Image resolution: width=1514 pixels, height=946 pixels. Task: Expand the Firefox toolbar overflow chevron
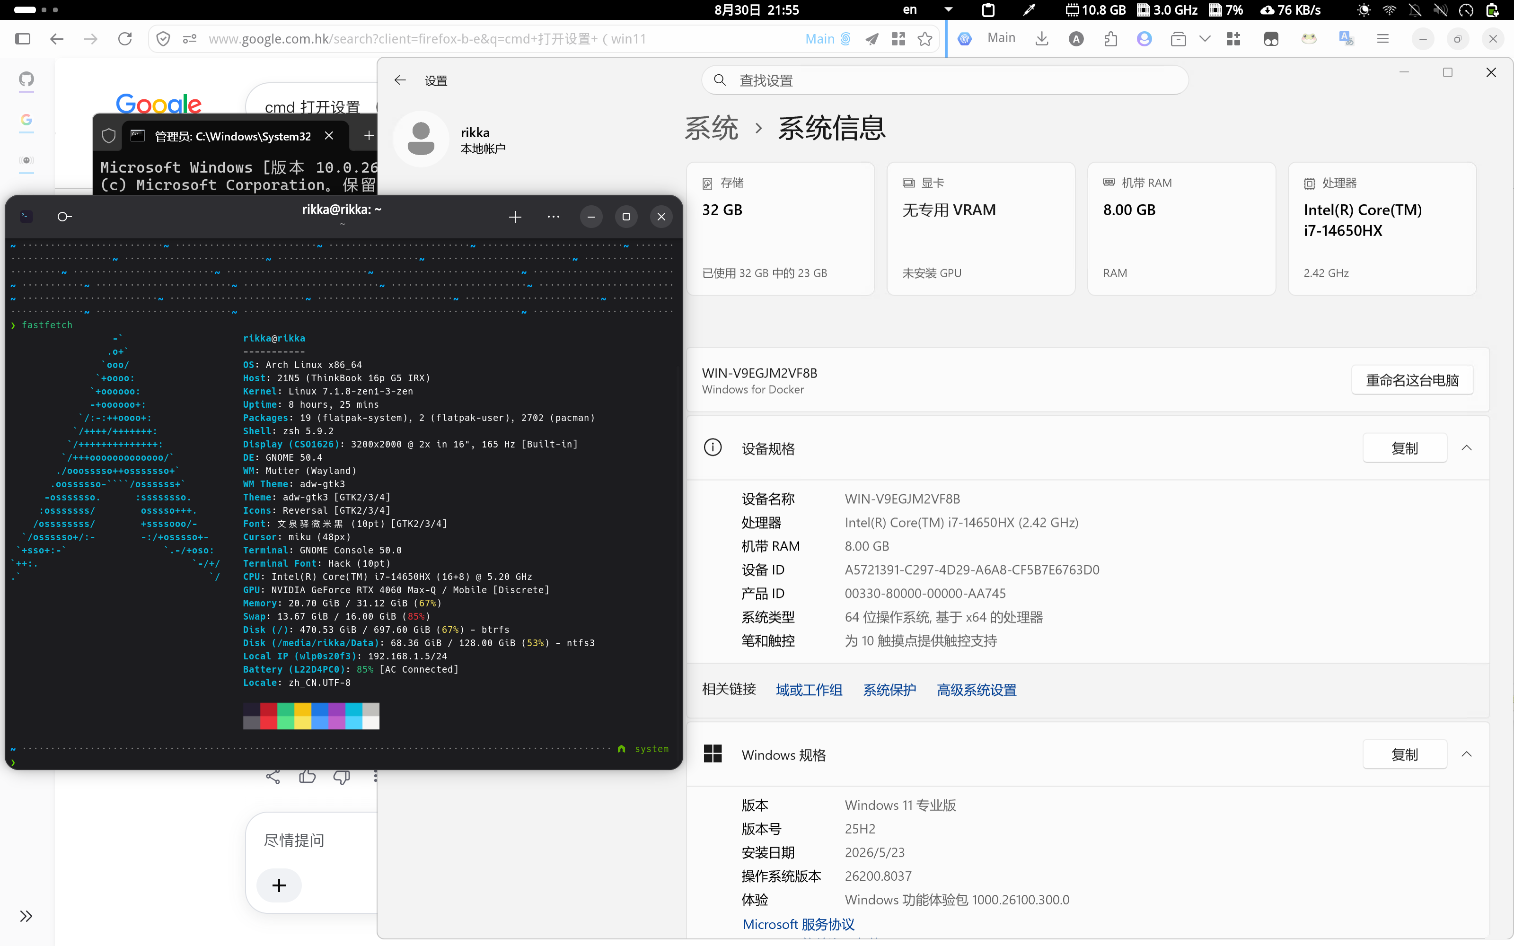click(1205, 39)
